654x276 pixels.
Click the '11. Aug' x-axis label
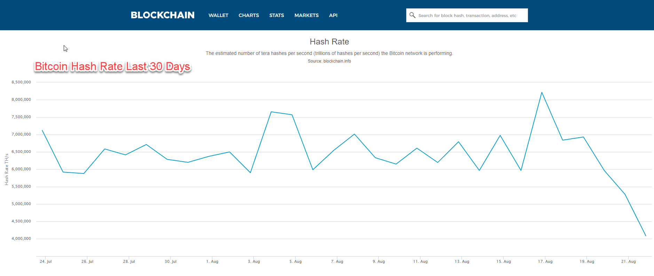coord(420,261)
